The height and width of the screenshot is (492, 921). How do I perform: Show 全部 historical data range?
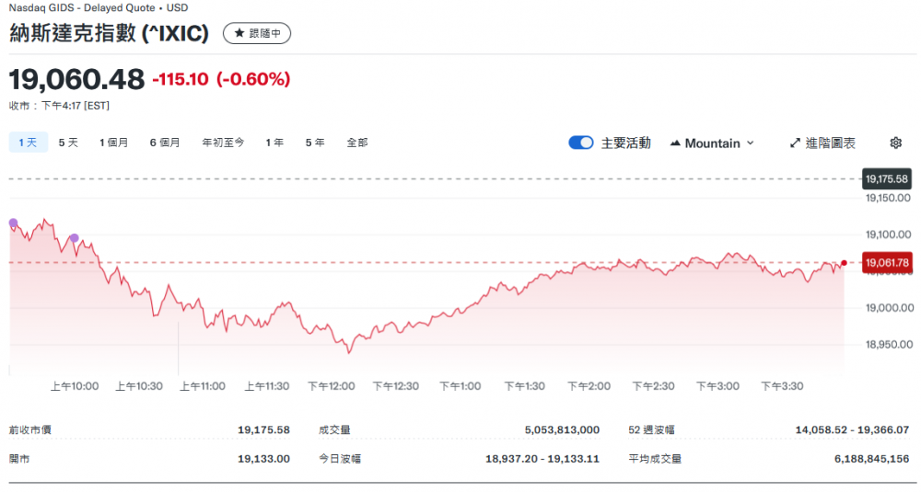click(x=357, y=143)
